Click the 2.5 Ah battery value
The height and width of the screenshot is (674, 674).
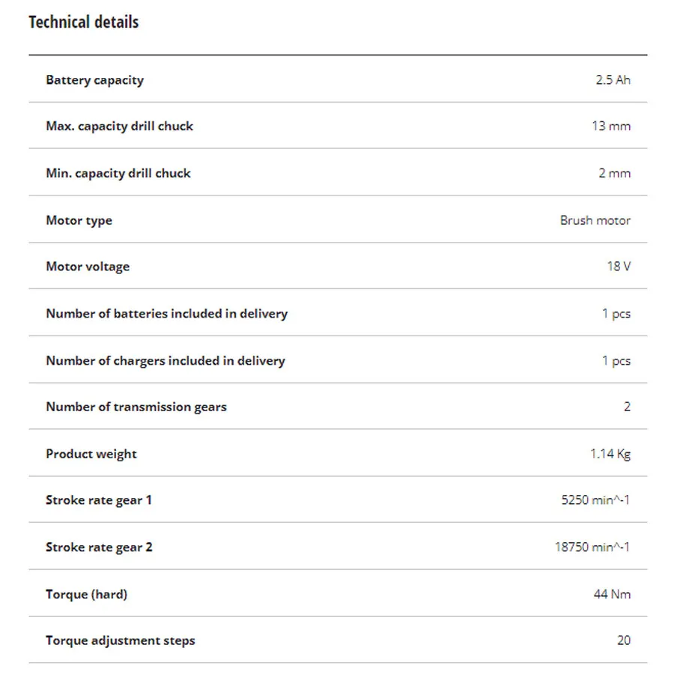(x=613, y=80)
